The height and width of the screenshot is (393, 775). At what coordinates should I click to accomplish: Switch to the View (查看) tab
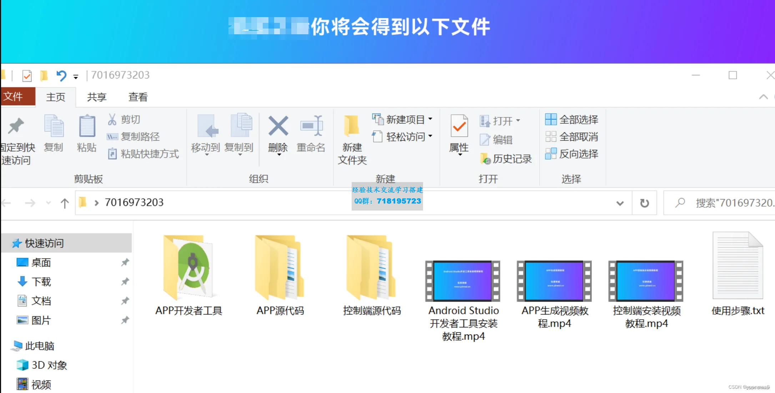tap(138, 97)
